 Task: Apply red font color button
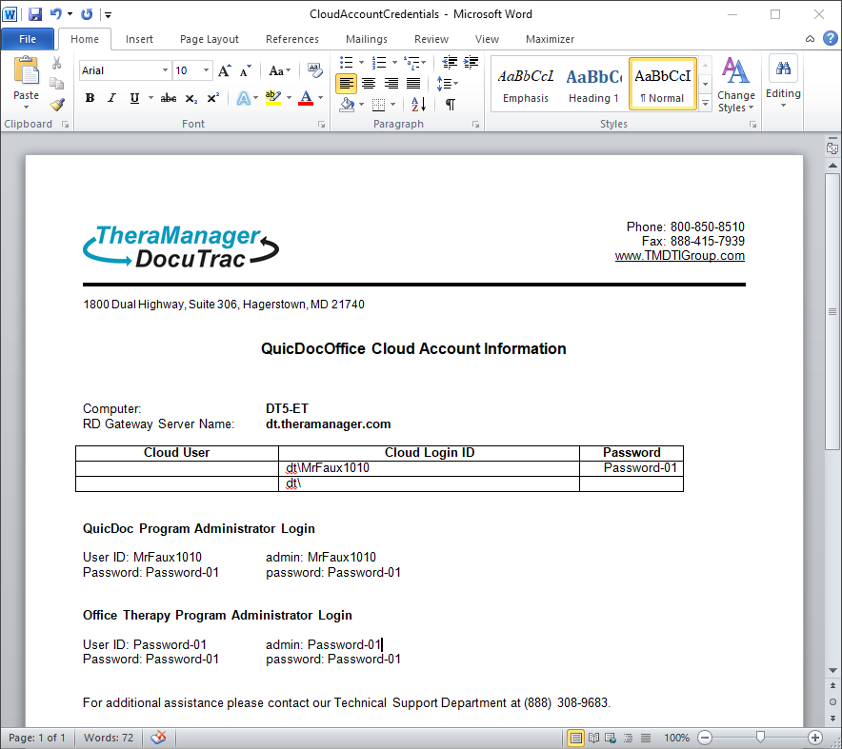click(306, 98)
